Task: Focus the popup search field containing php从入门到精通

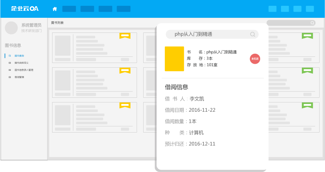Action: 208,34
